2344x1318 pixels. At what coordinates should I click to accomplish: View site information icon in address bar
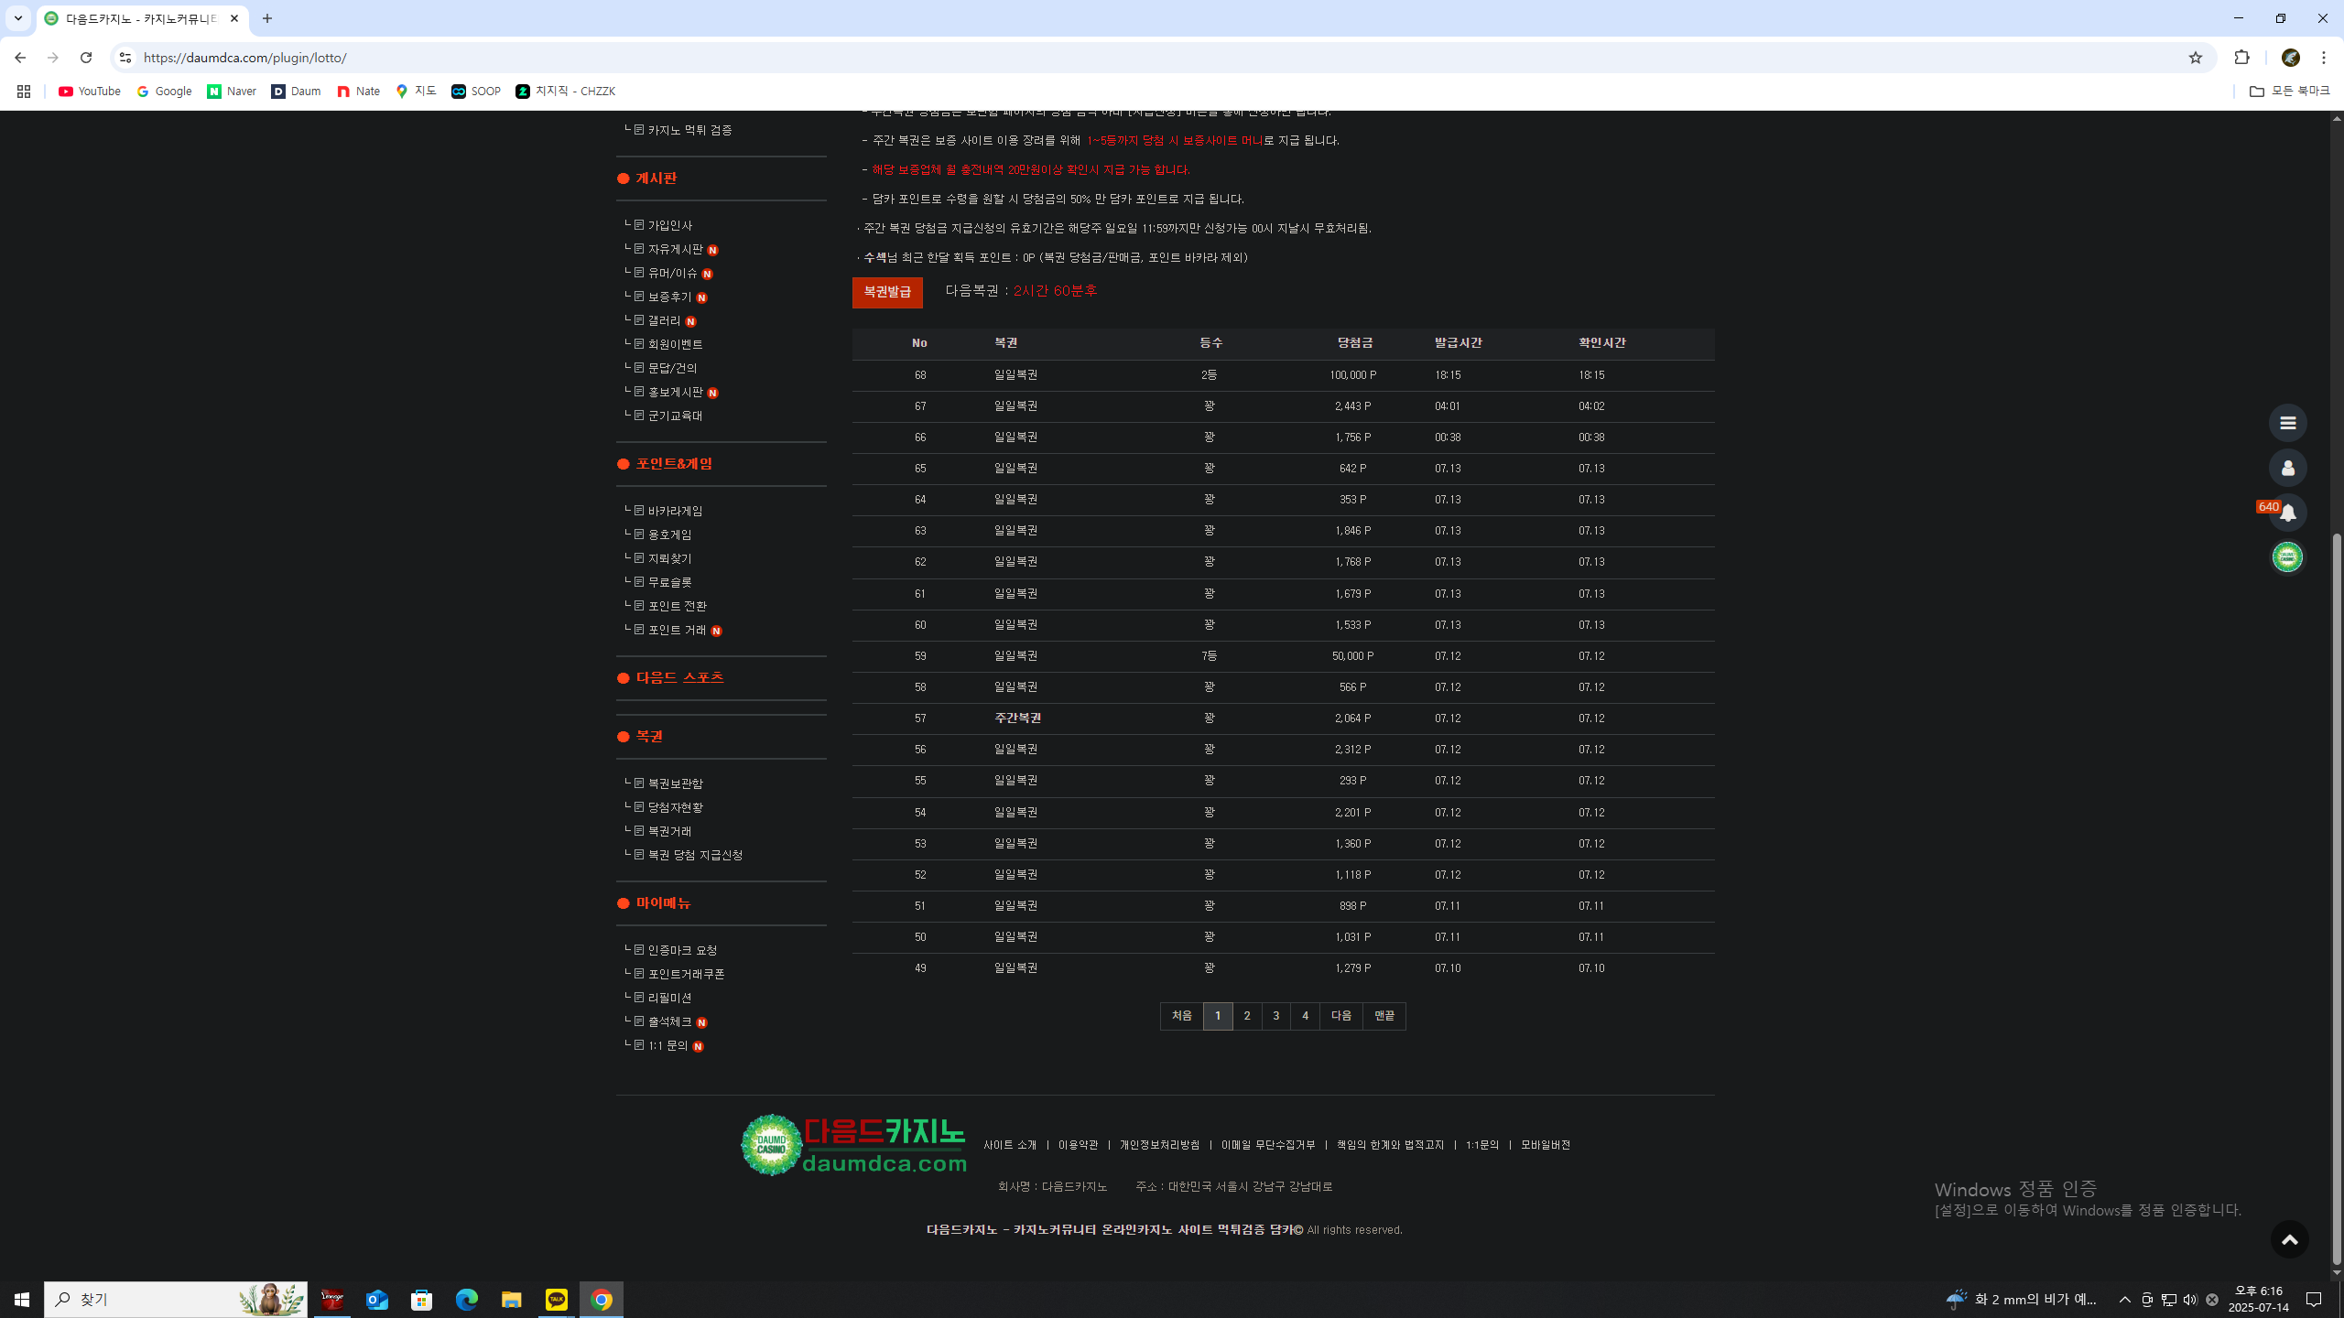[x=125, y=58]
